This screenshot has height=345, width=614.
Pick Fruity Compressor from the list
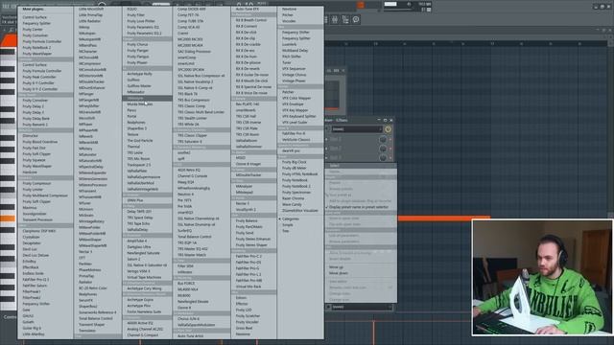36,183
